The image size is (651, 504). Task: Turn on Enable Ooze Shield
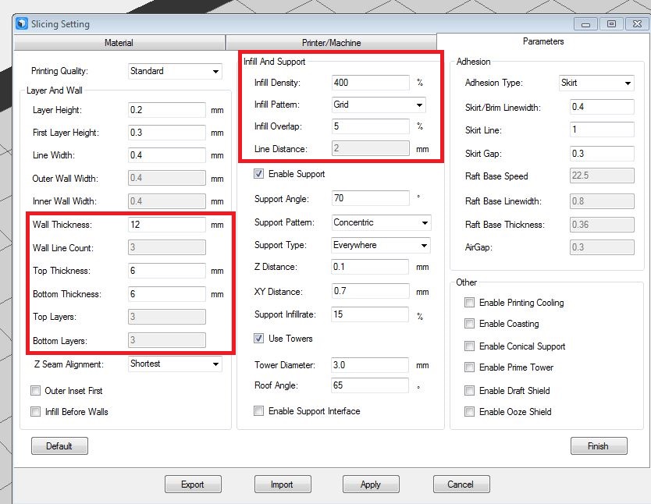[470, 412]
